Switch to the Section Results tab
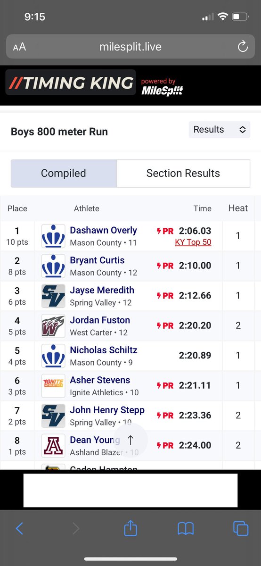Screen dimensions: 261x566 pyautogui.click(x=183, y=173)
